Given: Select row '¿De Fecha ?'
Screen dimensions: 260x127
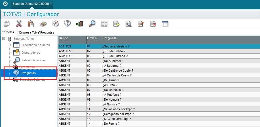Looking at the screenshot, I should click(159, 124).
